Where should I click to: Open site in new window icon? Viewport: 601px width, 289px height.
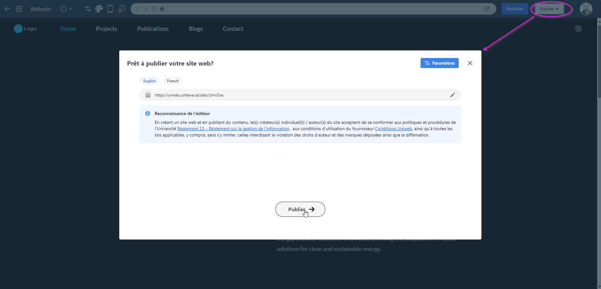click(x=487, y=9)
